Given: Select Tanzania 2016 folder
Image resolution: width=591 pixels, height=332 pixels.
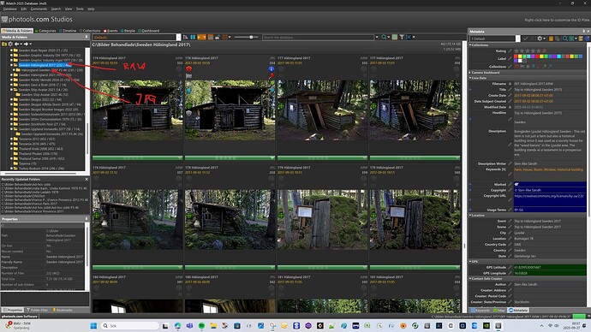Looking at the screenshot, I should point(37,144).
